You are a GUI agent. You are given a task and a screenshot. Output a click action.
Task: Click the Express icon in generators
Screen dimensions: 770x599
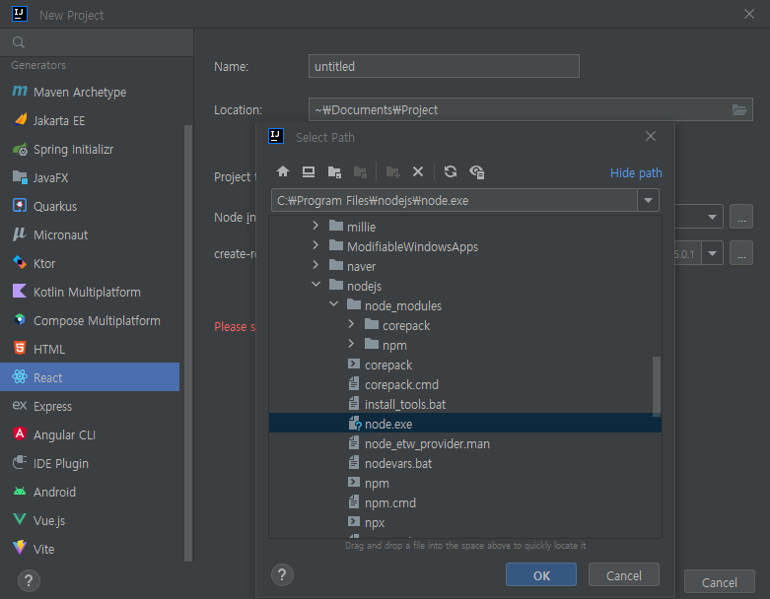click(19, 405)
